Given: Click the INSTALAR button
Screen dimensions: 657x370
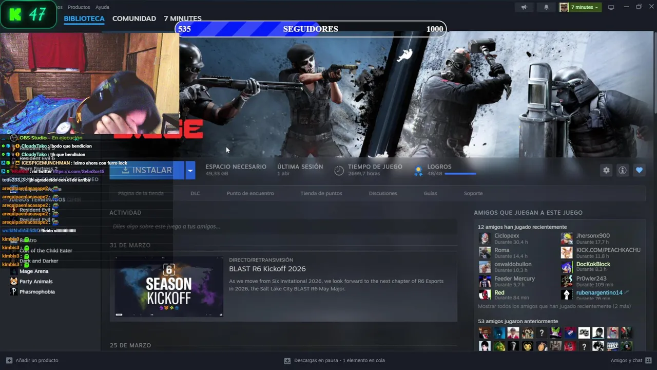Looking at the screenshot, I should pyautogui.click(x=147, y=170).
